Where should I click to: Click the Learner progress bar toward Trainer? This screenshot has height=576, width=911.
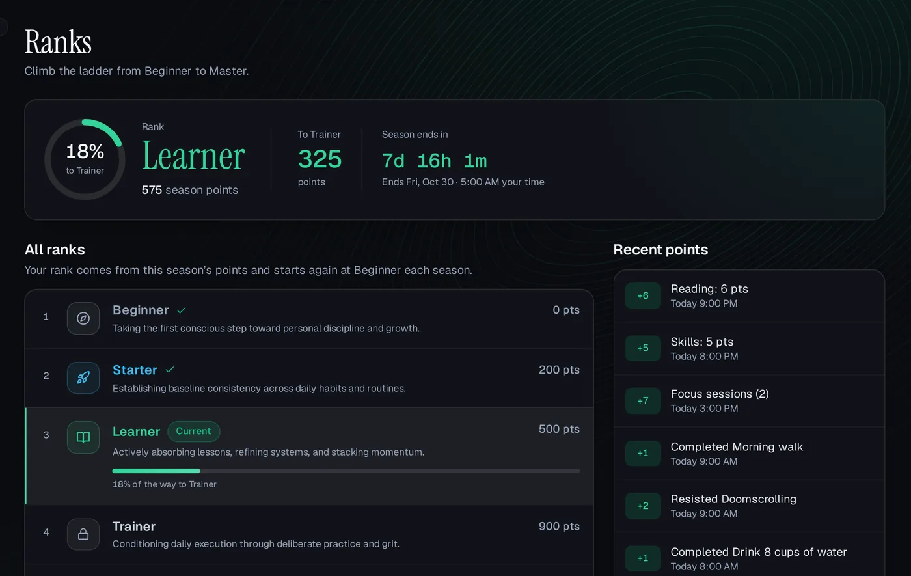pyautogui.click(x=346, y=471)
